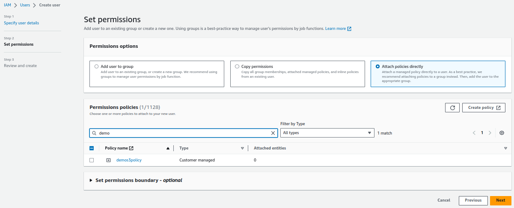Open the Filter by Type dropdown
This screenshot has width=514, height=208.
point(327,133)
